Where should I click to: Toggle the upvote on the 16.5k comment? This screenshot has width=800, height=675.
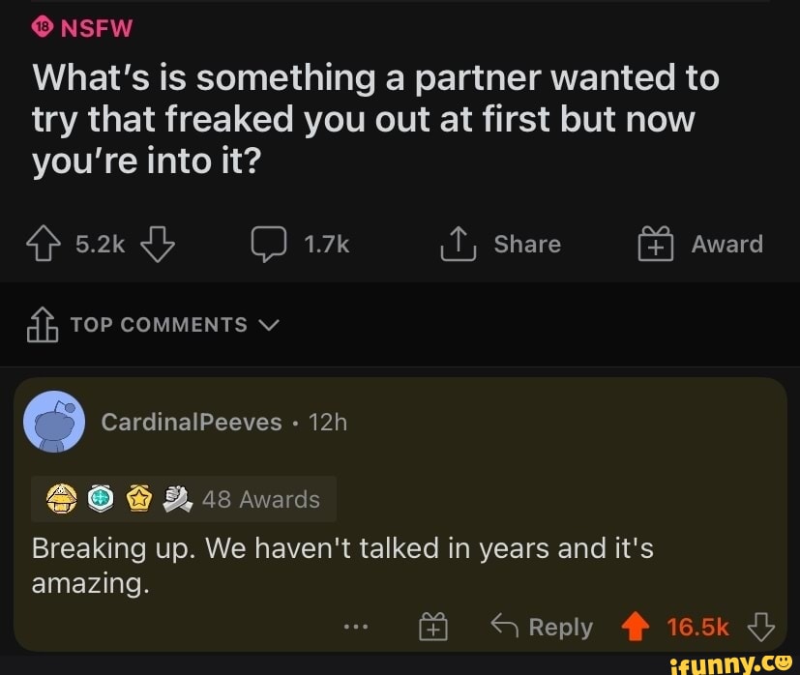637,627
